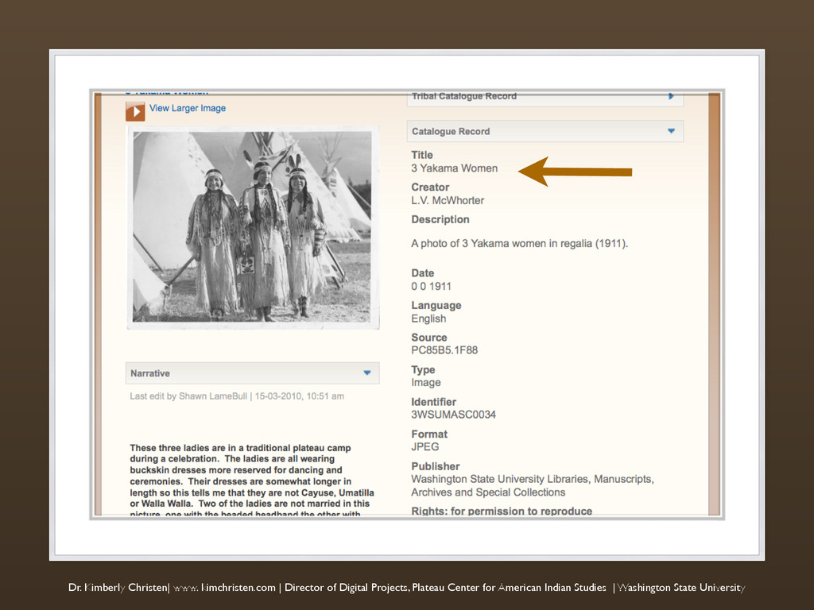814x610 pixels.
Task: Click the Narrative header label
Action: [150, 373]
